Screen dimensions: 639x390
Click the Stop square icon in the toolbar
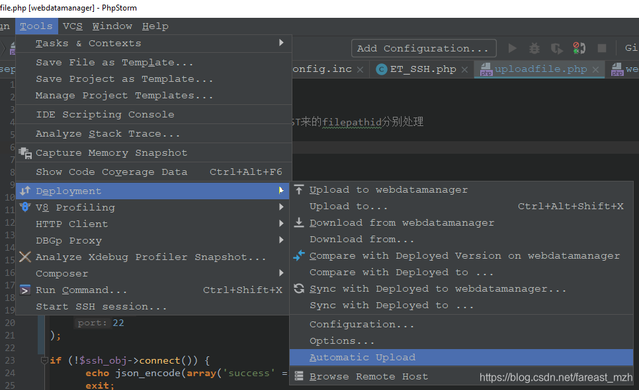click(x=602, y=48)
